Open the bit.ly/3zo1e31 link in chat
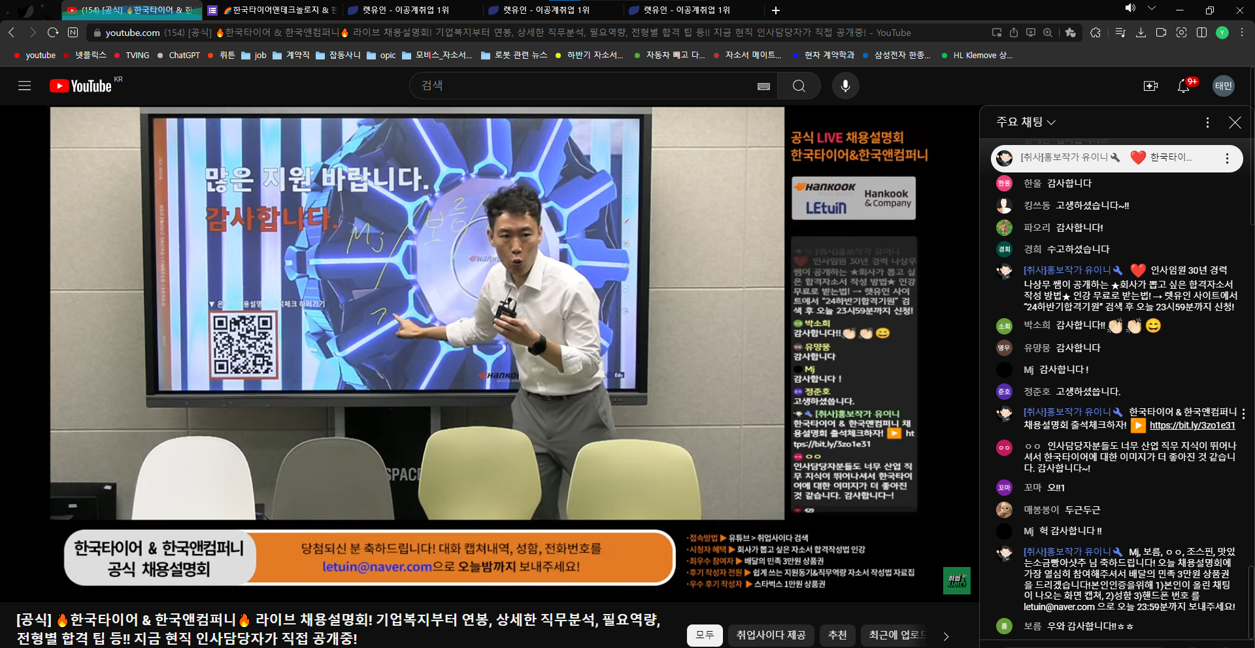Viewport: 1255px width, 648px height. pos(1192,425)
